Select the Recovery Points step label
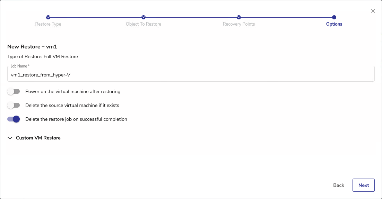The image size is (382, 199). [x=239, y=24]
